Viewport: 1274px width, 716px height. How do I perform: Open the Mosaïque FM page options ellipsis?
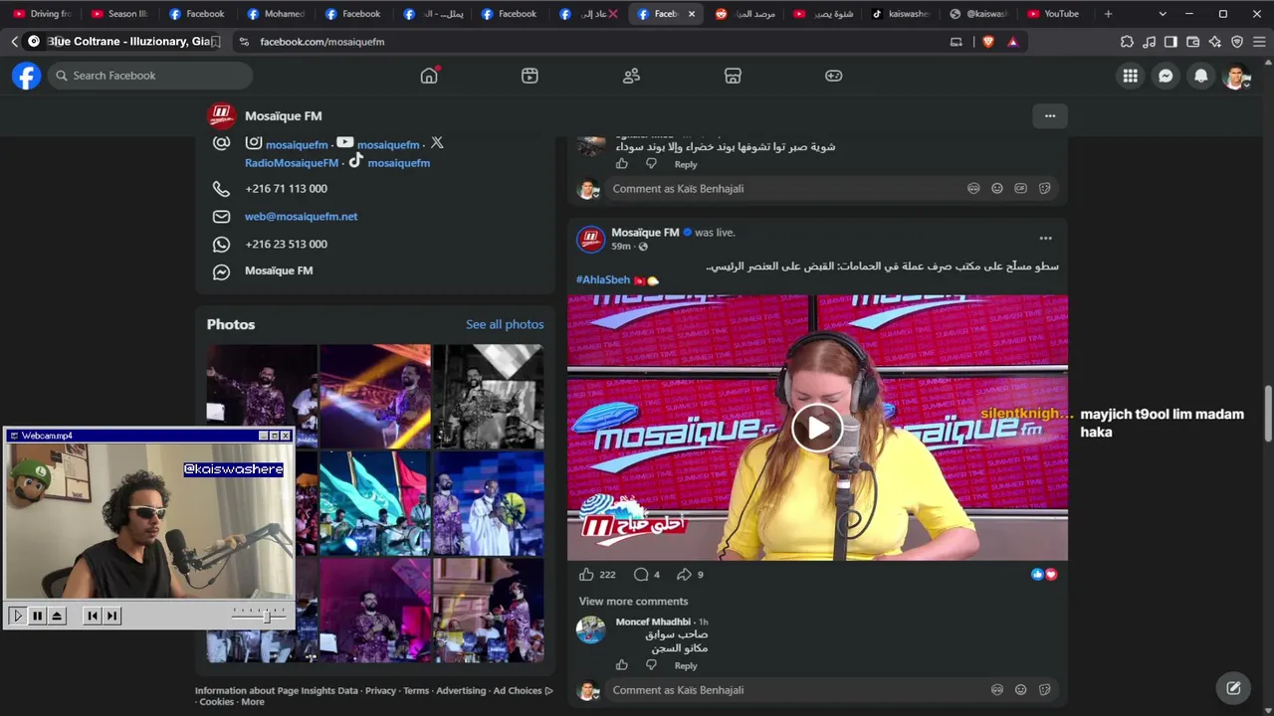point(1050,116)
